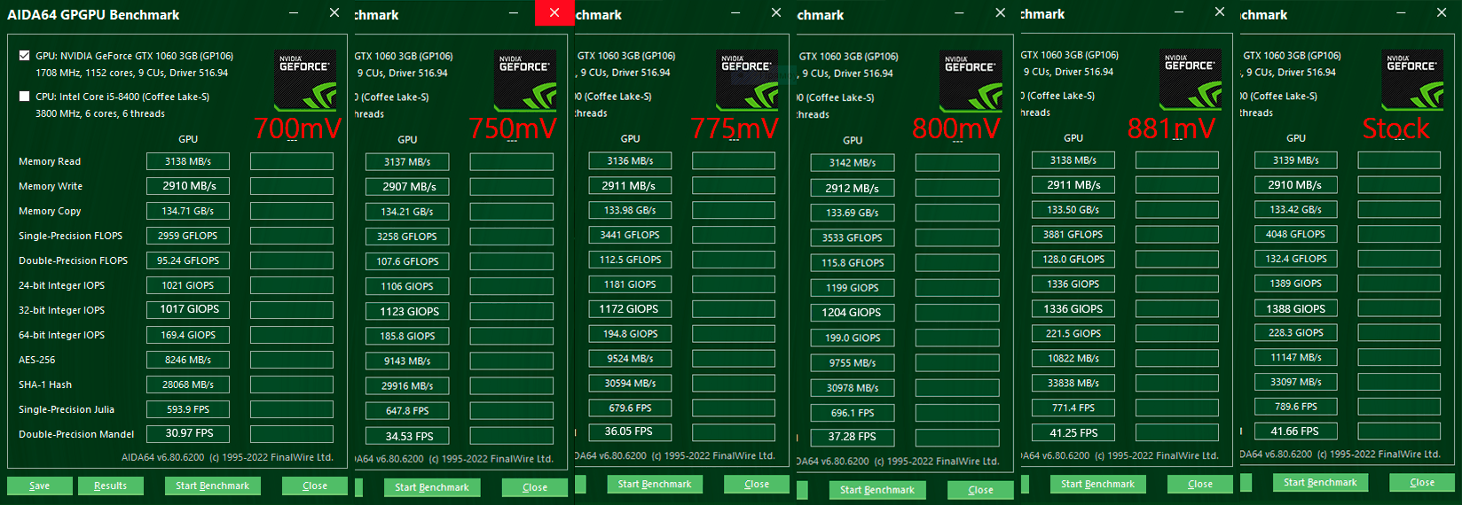Uncheck the GPU NVIDIA GeForce GTX 1060 checkbox
The image size is (1462, 505).
point(24,55)
